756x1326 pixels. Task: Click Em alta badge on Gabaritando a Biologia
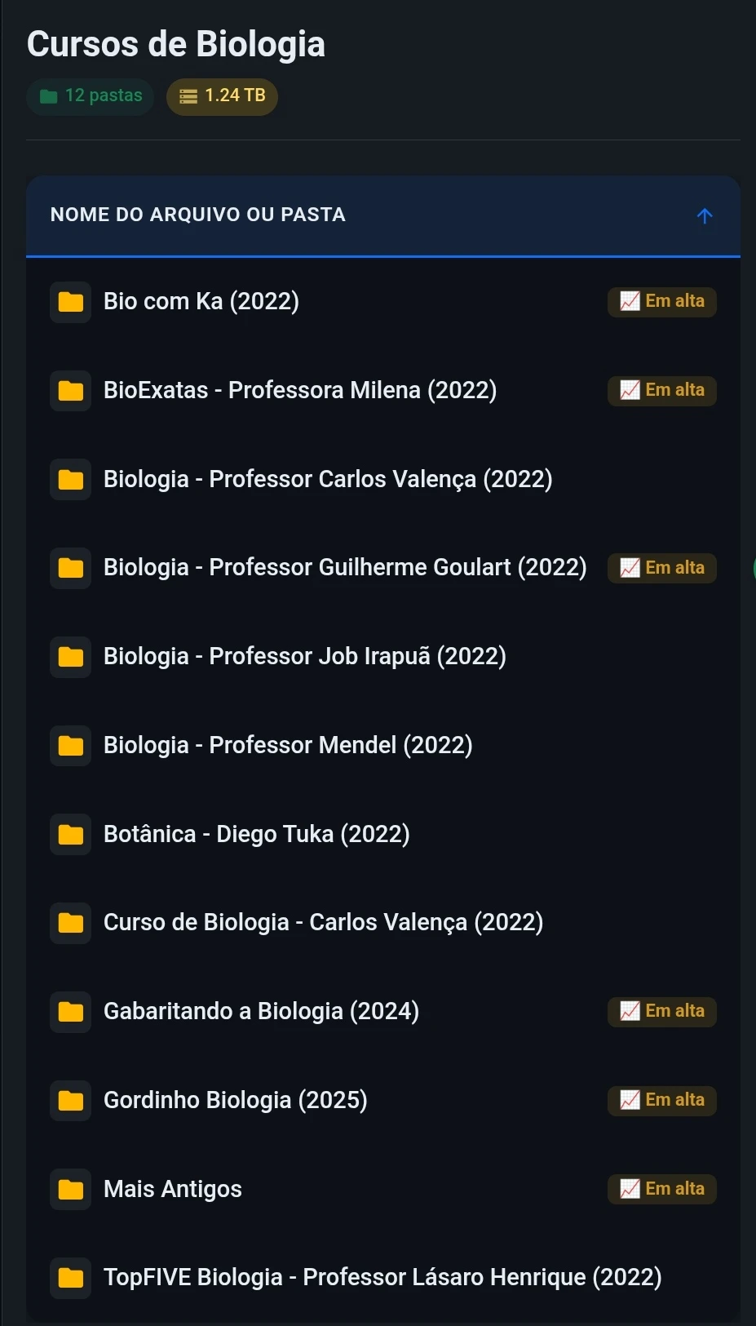pos(662,1011)
